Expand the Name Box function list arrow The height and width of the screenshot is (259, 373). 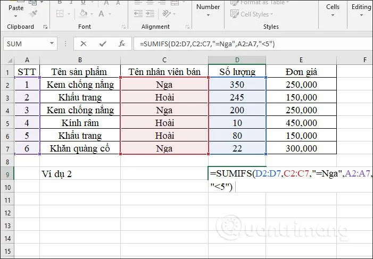coord(52,44)
